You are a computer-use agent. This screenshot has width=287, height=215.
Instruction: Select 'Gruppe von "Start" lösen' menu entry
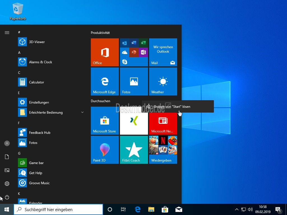[178, 107]
